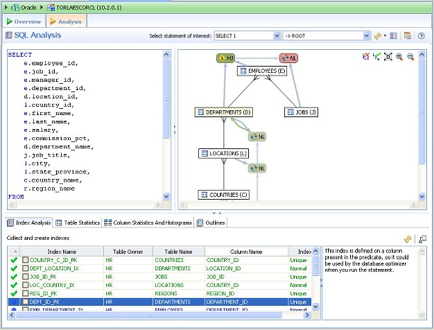Click refresh icon in Index Analysis panel
The height and width of the screenshot is (330, 434).
[408, 239]
